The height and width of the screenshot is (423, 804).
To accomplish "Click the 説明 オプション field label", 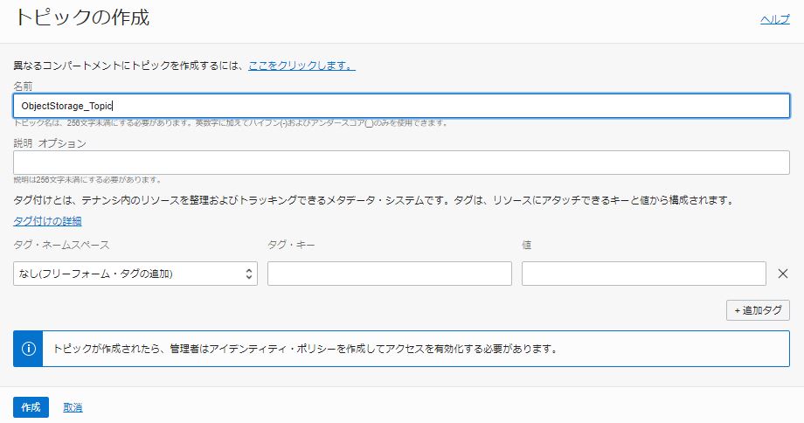I will pyautogui.click(x=50, y=143).
